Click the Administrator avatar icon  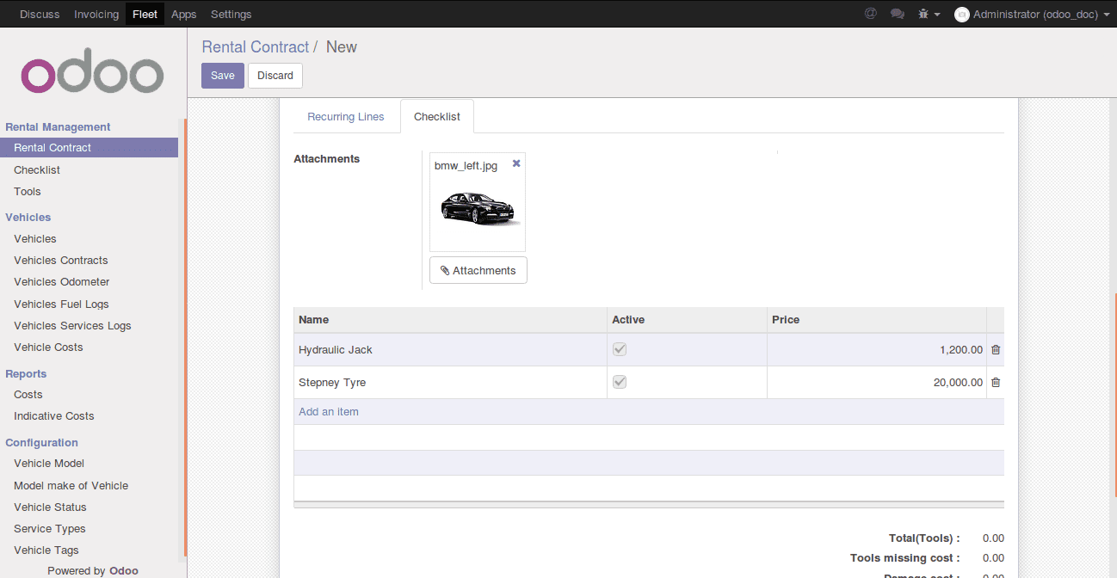[962, 15]
